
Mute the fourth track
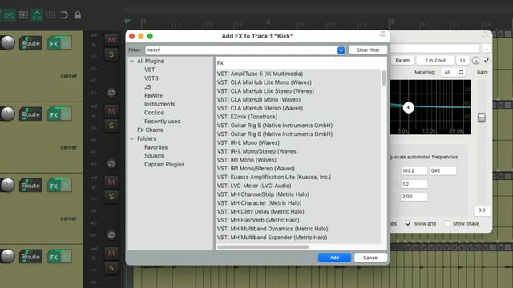click(111, 254)
